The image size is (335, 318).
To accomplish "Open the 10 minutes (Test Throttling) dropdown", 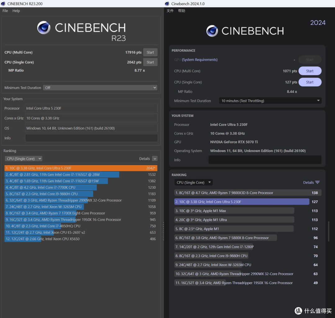I will (270, 101).
